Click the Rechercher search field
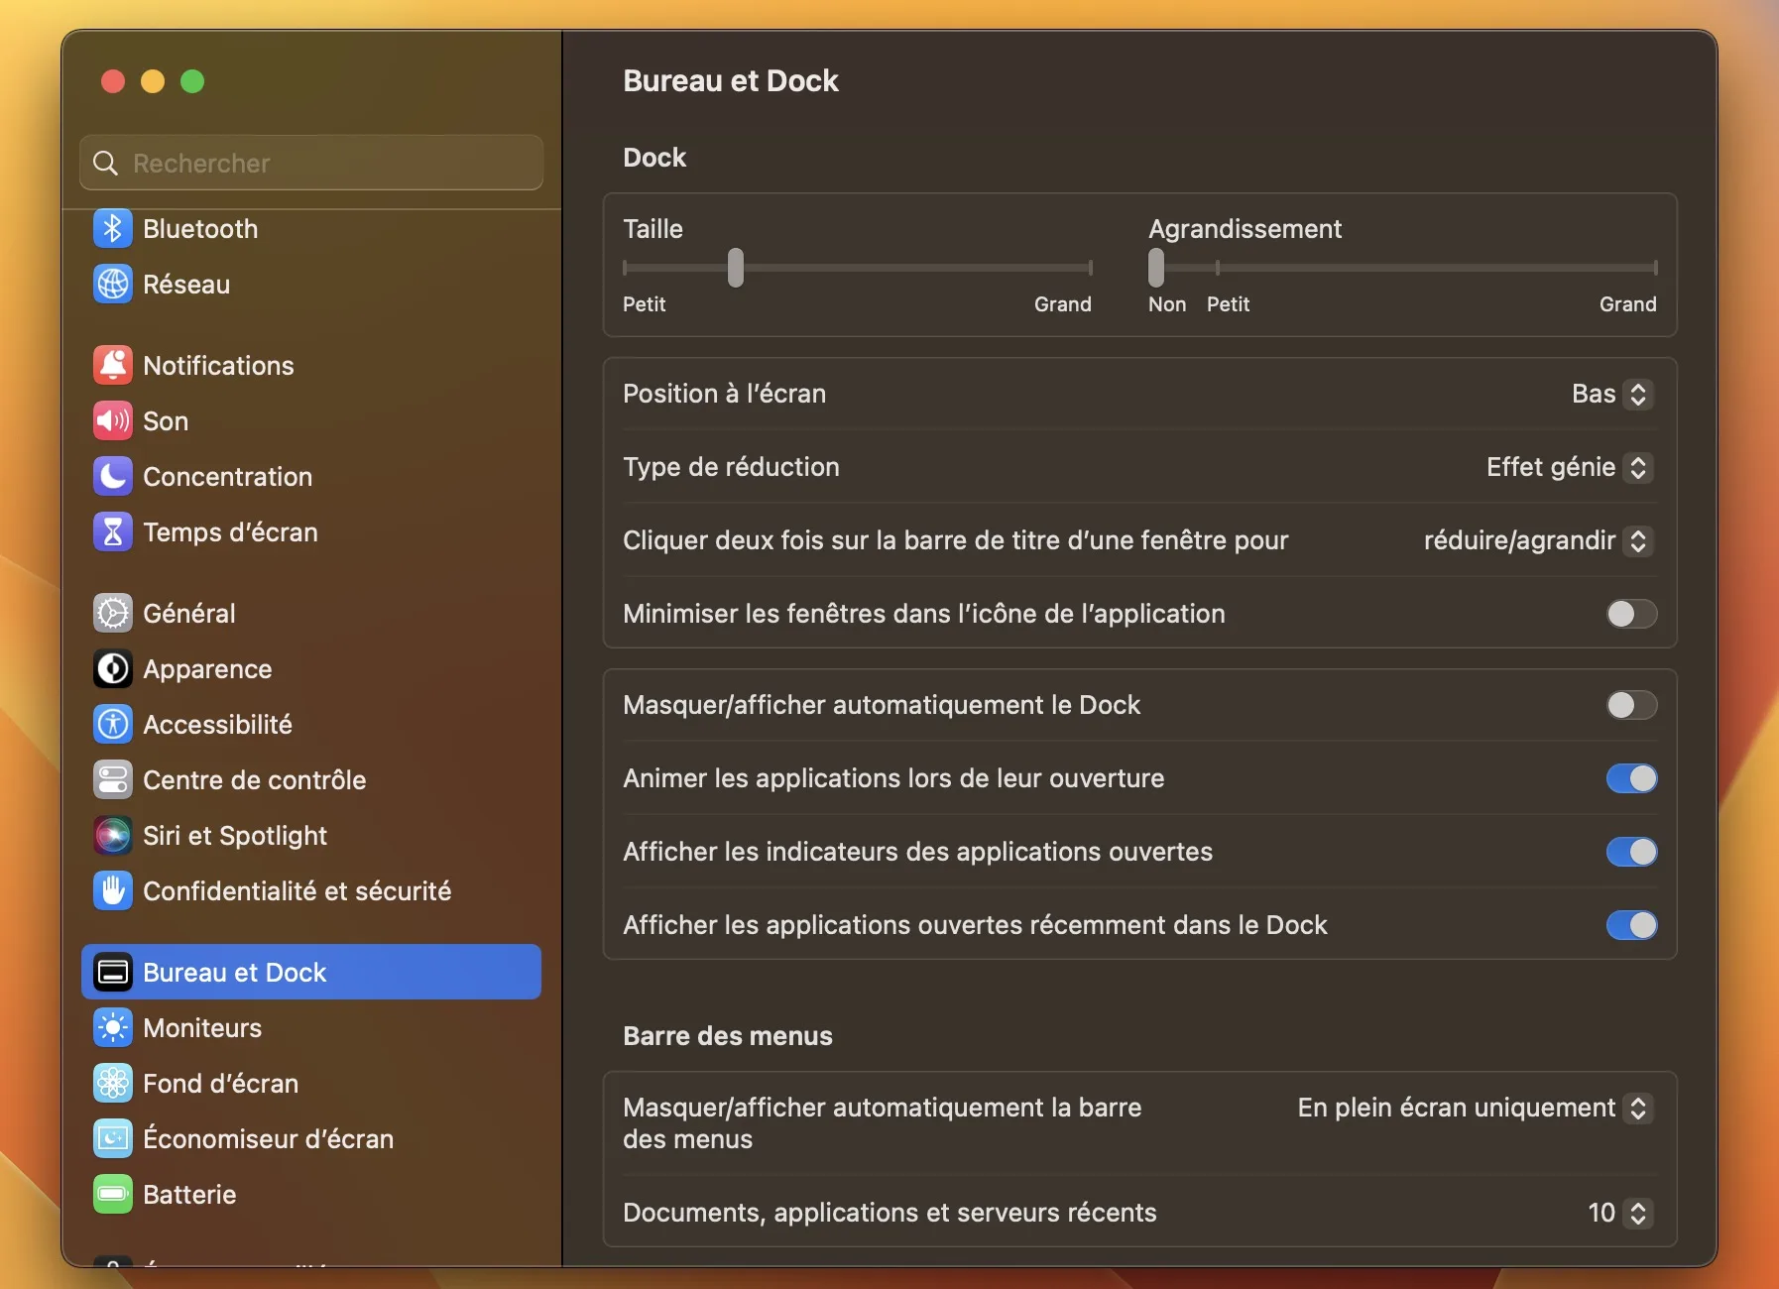Image resolution: width=1779 pixels, height=1289 pixels. pos(311,163)
